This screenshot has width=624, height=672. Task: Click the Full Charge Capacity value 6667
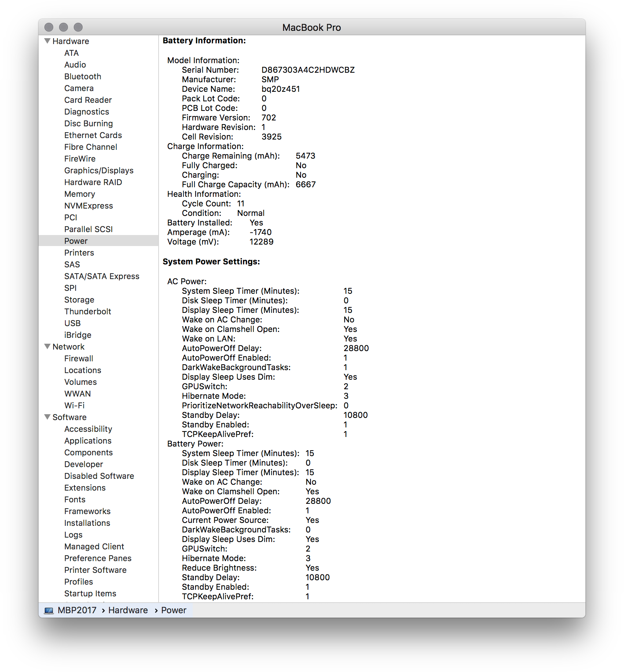[x=305, y=184]
